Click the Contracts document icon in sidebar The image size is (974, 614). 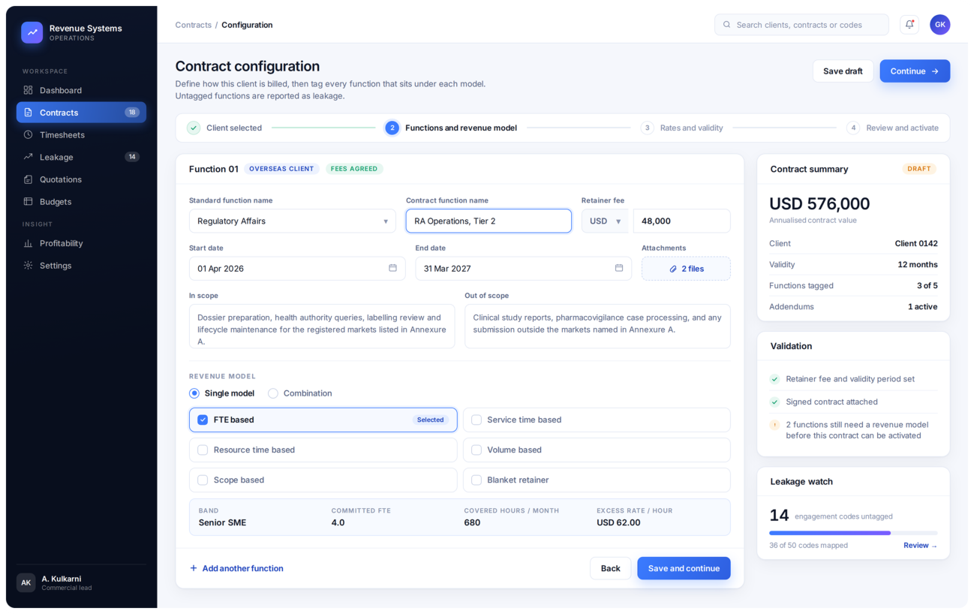[28, 113]
